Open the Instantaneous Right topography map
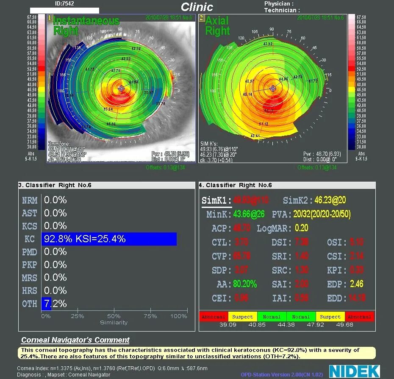The image size is (394, 379). (x=121, y=89)
